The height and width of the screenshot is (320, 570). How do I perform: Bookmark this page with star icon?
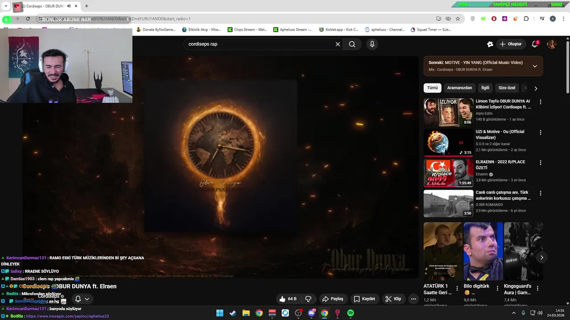coord(458,19)
